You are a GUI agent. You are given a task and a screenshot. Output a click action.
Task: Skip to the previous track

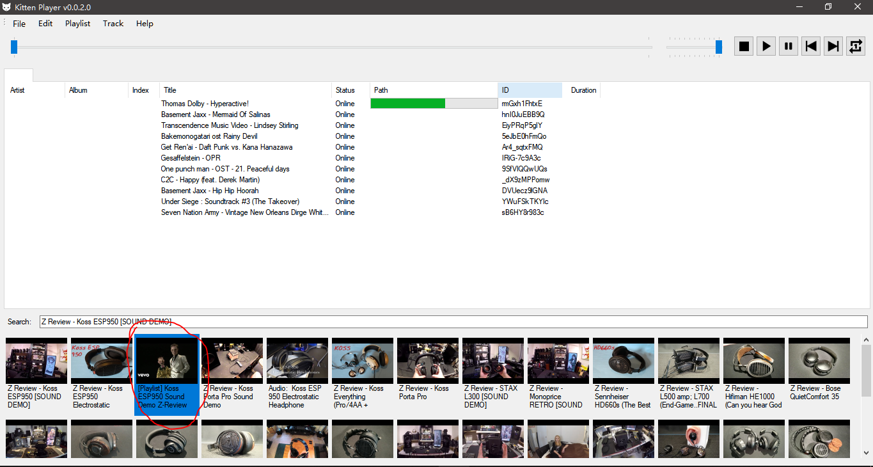coord(811,46)
